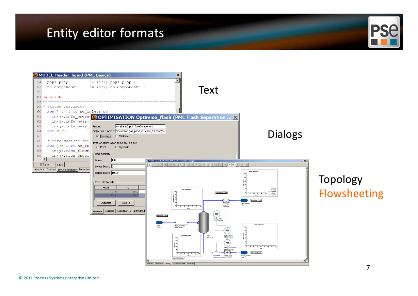Select Dynamic optimisation type
The image size is (418, 296).
[x=116, y=147]
